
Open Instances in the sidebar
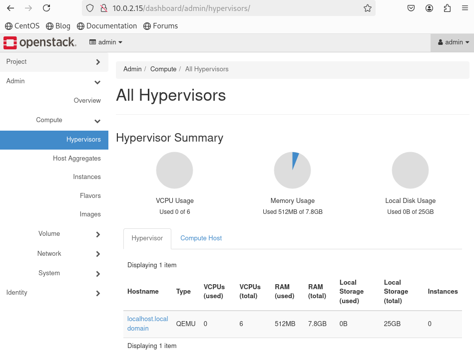[x=87, y=177]
